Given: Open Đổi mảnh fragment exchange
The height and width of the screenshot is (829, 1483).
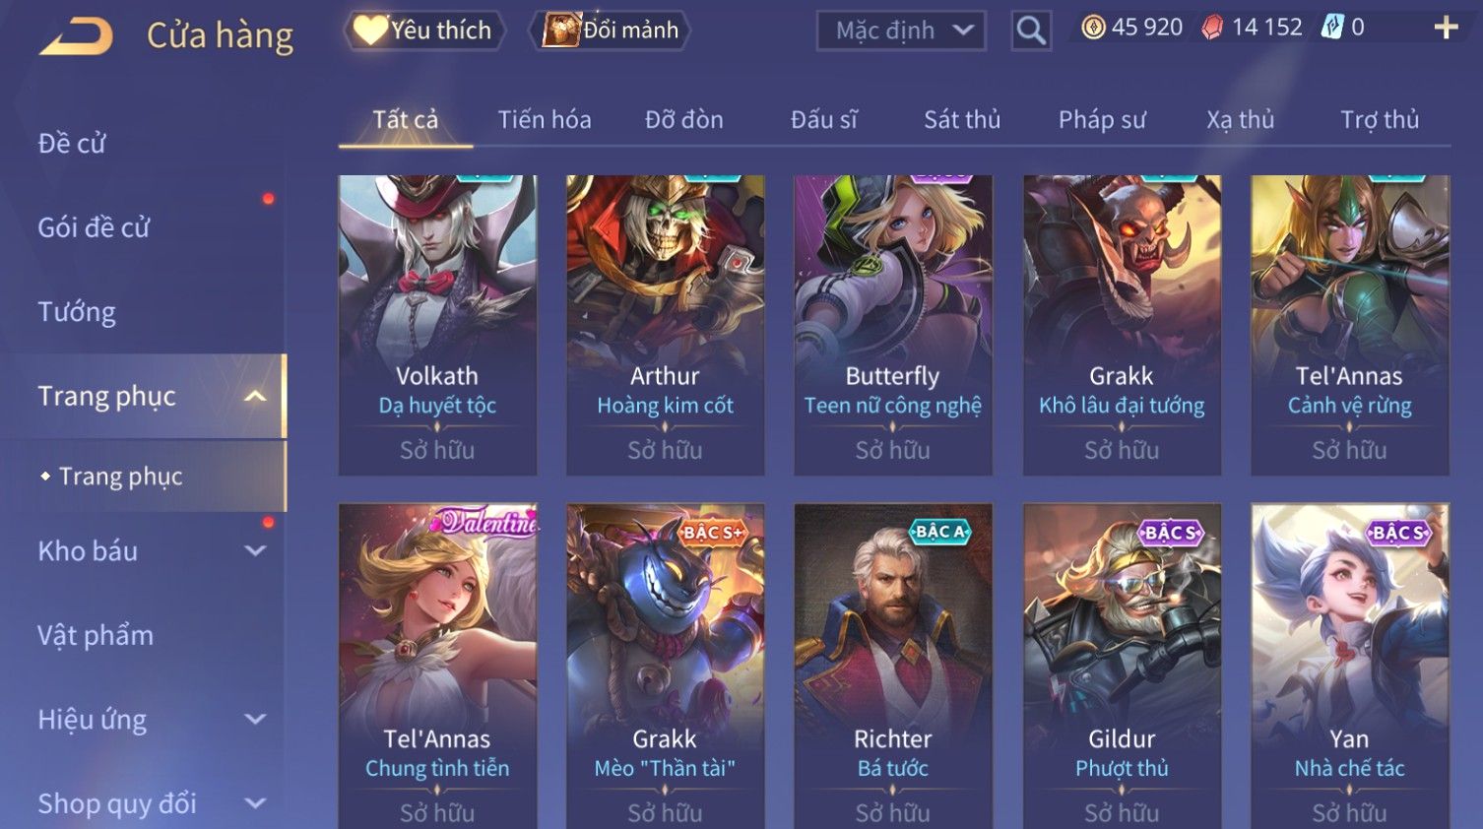Looking at the screenshot, I should [611, 31].
